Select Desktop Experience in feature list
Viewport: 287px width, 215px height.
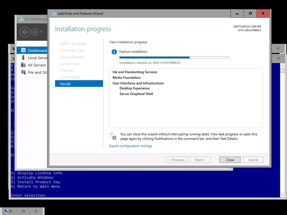point(134,88)
